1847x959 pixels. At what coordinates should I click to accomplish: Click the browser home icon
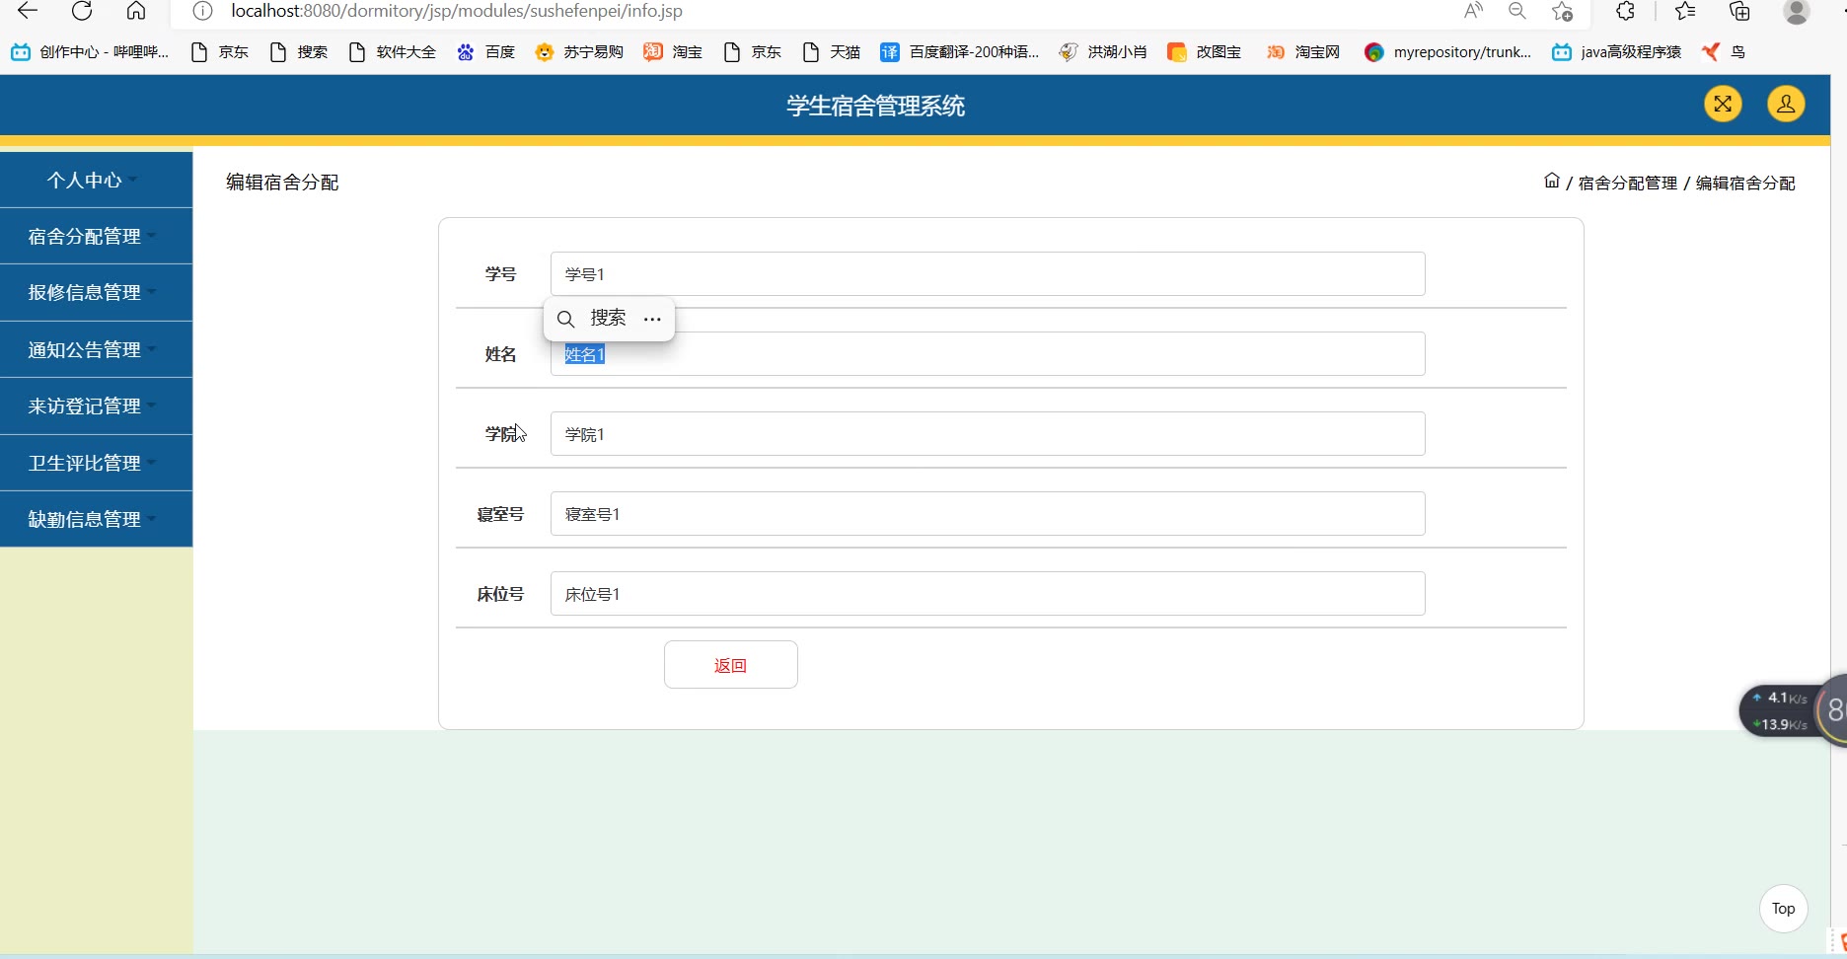point(136,11)
